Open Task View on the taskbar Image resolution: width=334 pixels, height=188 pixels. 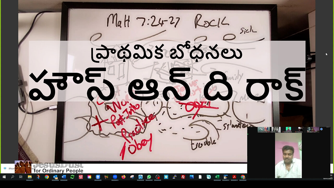click(x=21, y=177)
